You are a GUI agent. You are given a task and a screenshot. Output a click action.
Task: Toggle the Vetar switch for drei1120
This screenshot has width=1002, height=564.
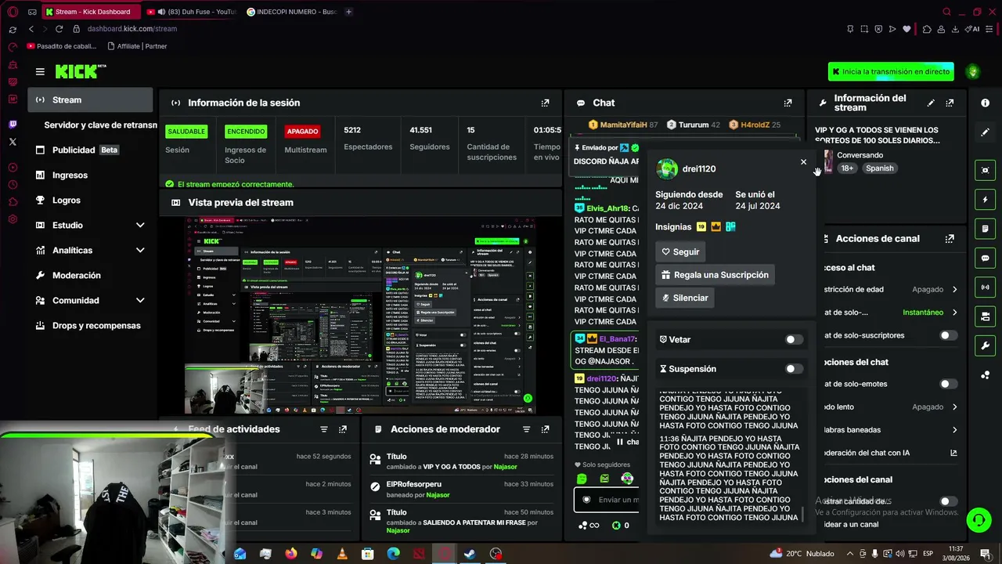click(794, 340)
